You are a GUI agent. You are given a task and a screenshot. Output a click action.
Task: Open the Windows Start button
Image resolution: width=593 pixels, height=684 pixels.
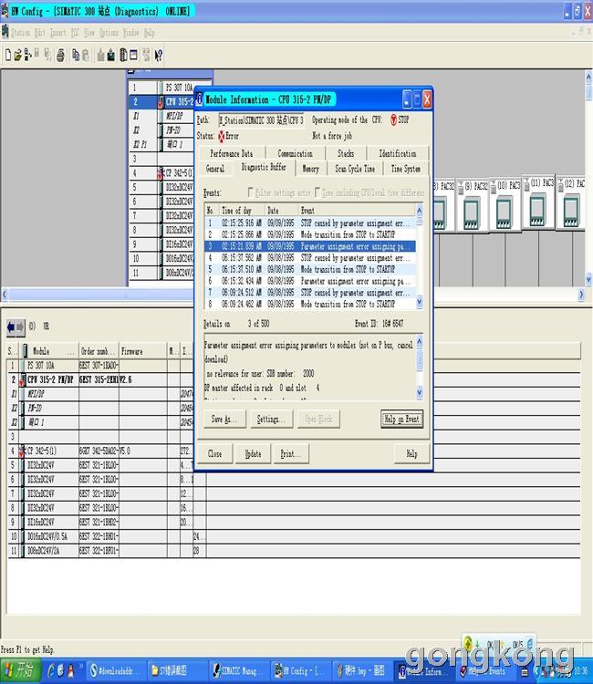coord(20,670)
